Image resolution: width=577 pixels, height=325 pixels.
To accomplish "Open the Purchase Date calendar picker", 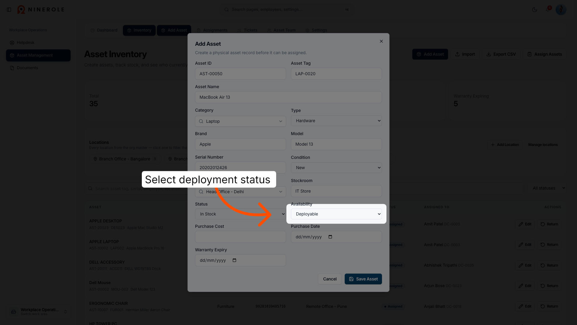I will pyautogui.click(x=330, y=237).
